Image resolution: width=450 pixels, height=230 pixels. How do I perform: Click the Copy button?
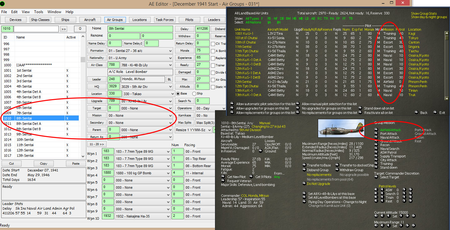pyautogui.click(x=44, y=164)
